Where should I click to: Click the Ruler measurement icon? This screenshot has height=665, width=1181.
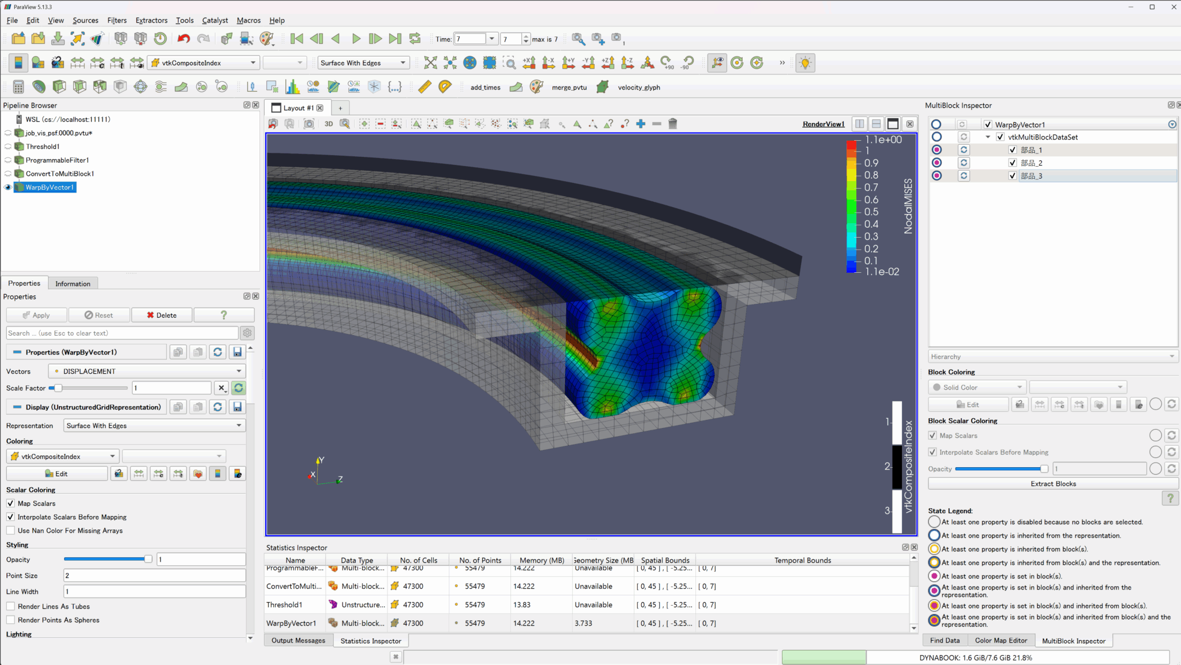coord(424,87)
